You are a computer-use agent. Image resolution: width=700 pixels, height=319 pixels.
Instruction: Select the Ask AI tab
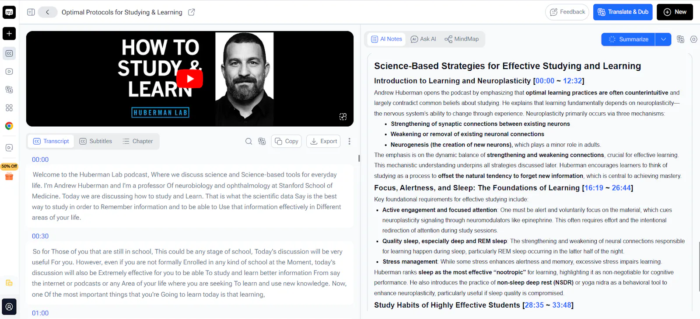[423, 39]
